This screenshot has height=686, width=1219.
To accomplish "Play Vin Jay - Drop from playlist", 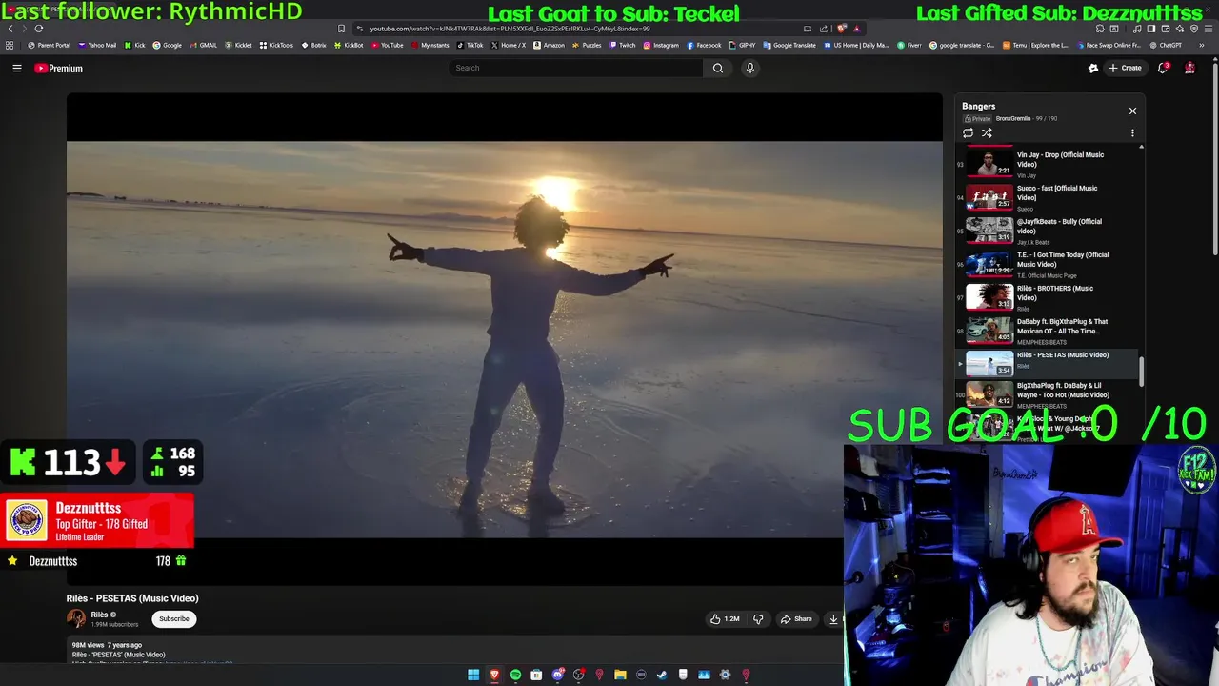I will [x=1048, y=164].
